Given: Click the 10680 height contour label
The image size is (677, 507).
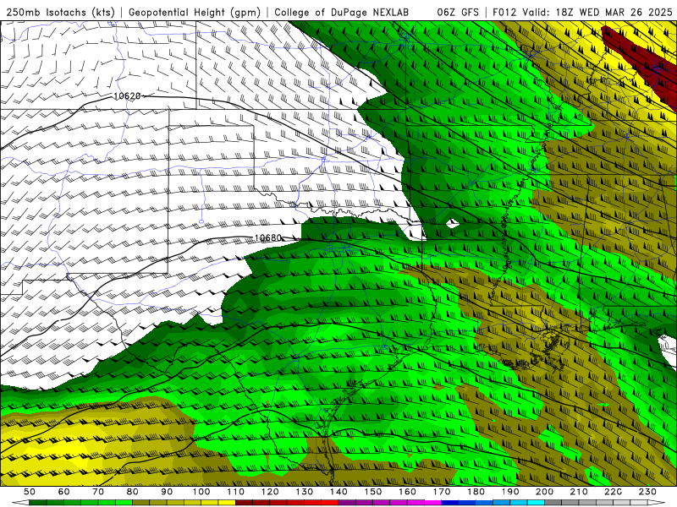Looking at the screenshot, I should click(268, 237).
